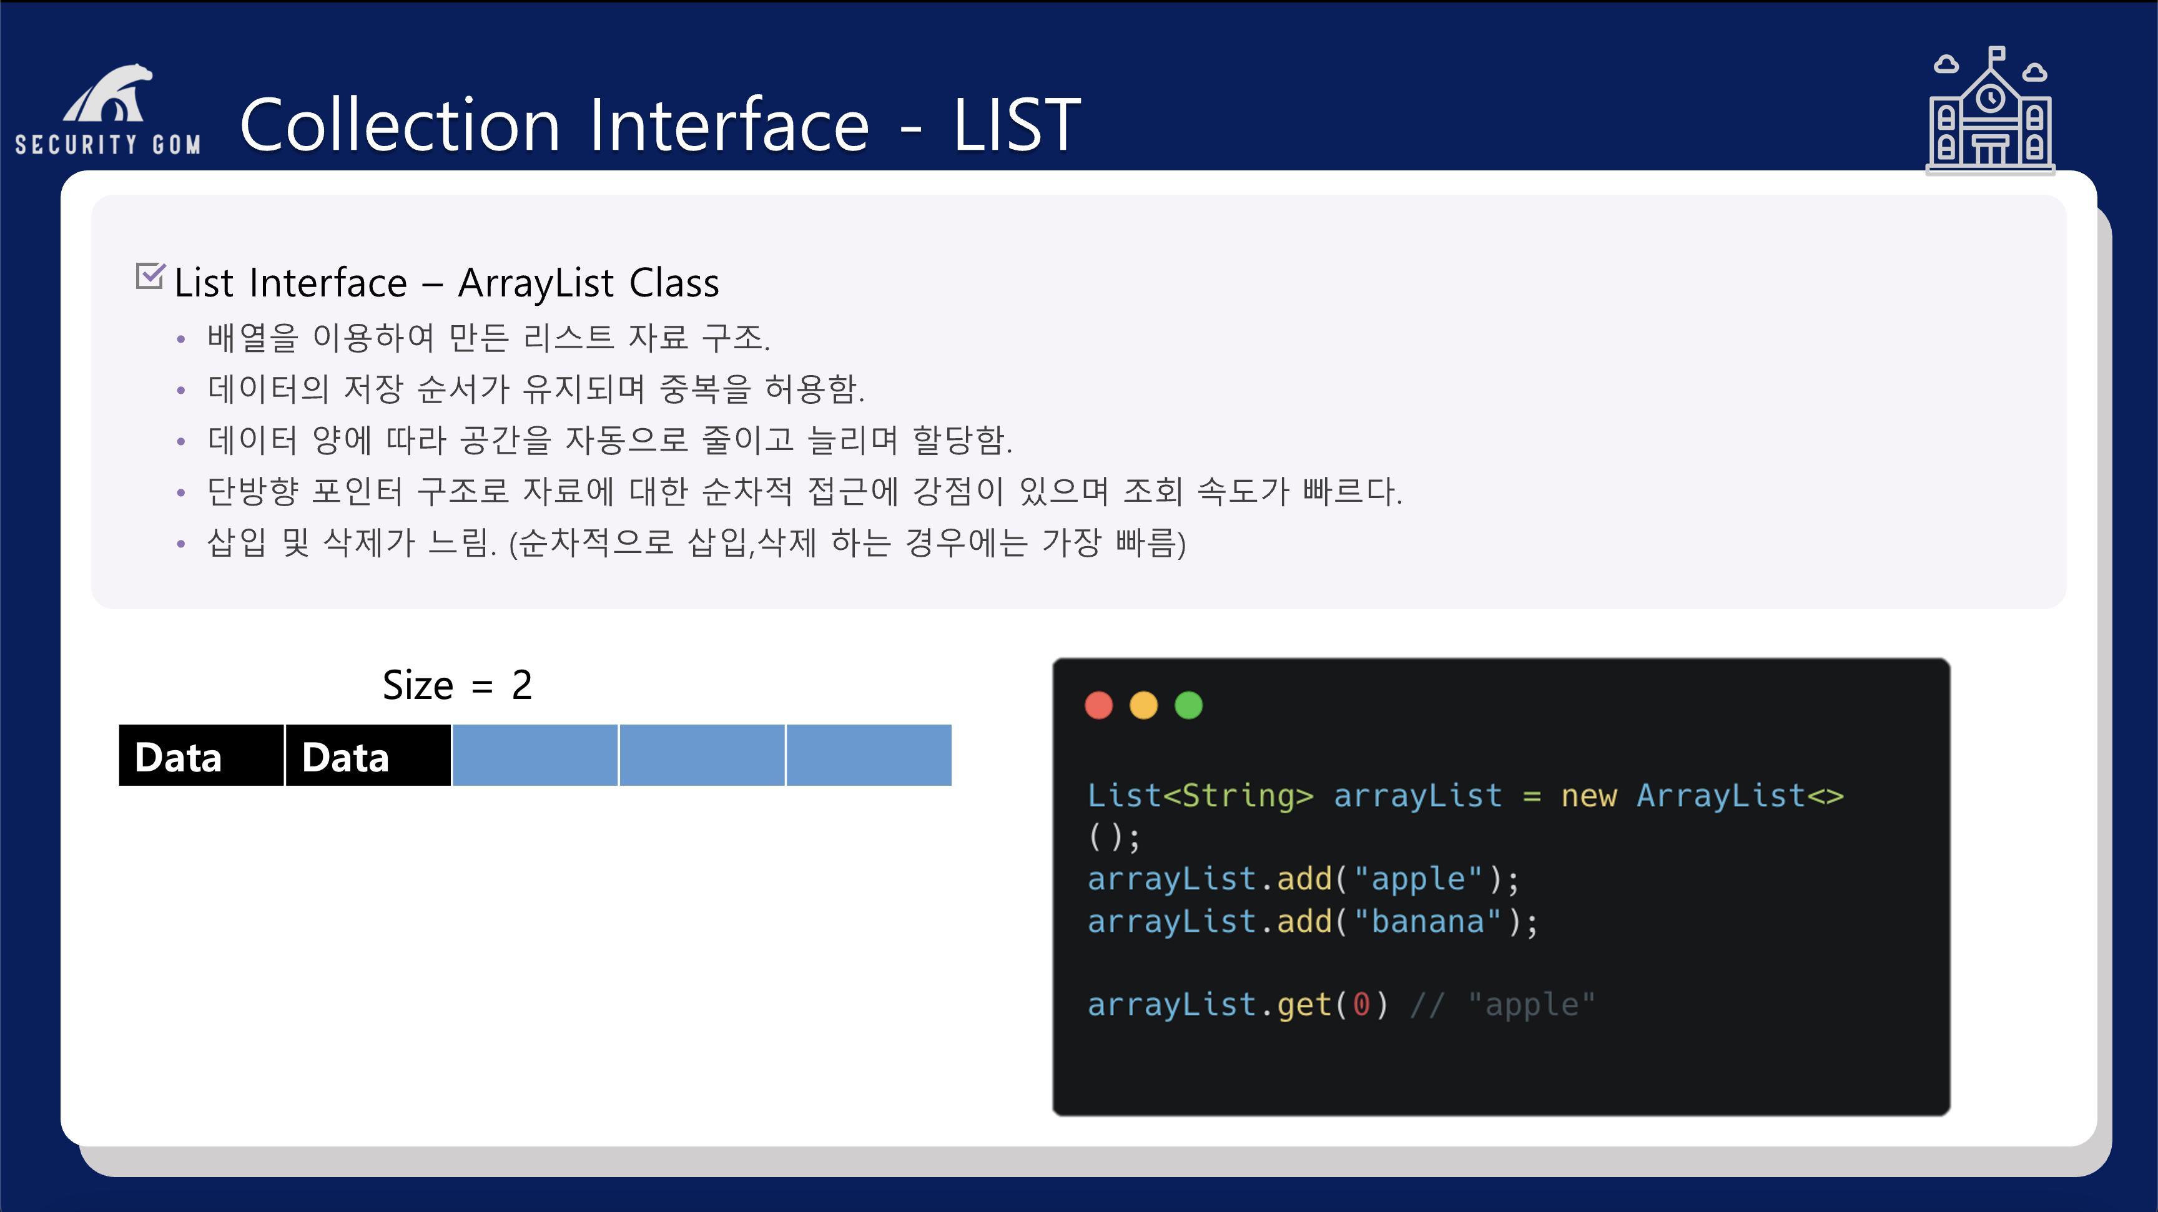
Task: Click the checkbox icon beside List Interface
Action: point(150,276)
